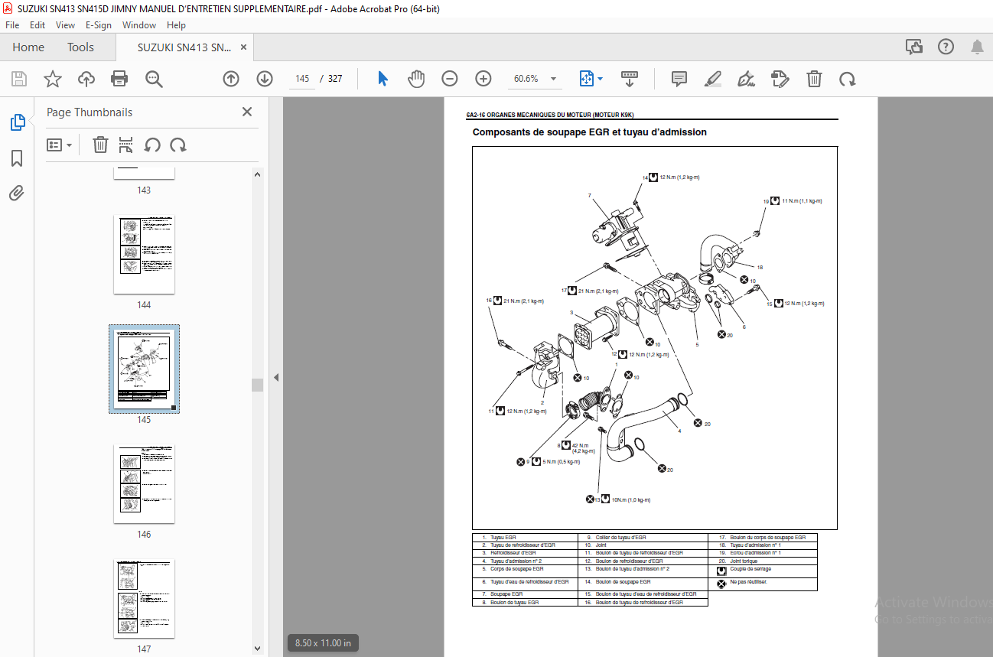Collapse the navigation pane arrow

pyautogui.click(x=276, y=377)
